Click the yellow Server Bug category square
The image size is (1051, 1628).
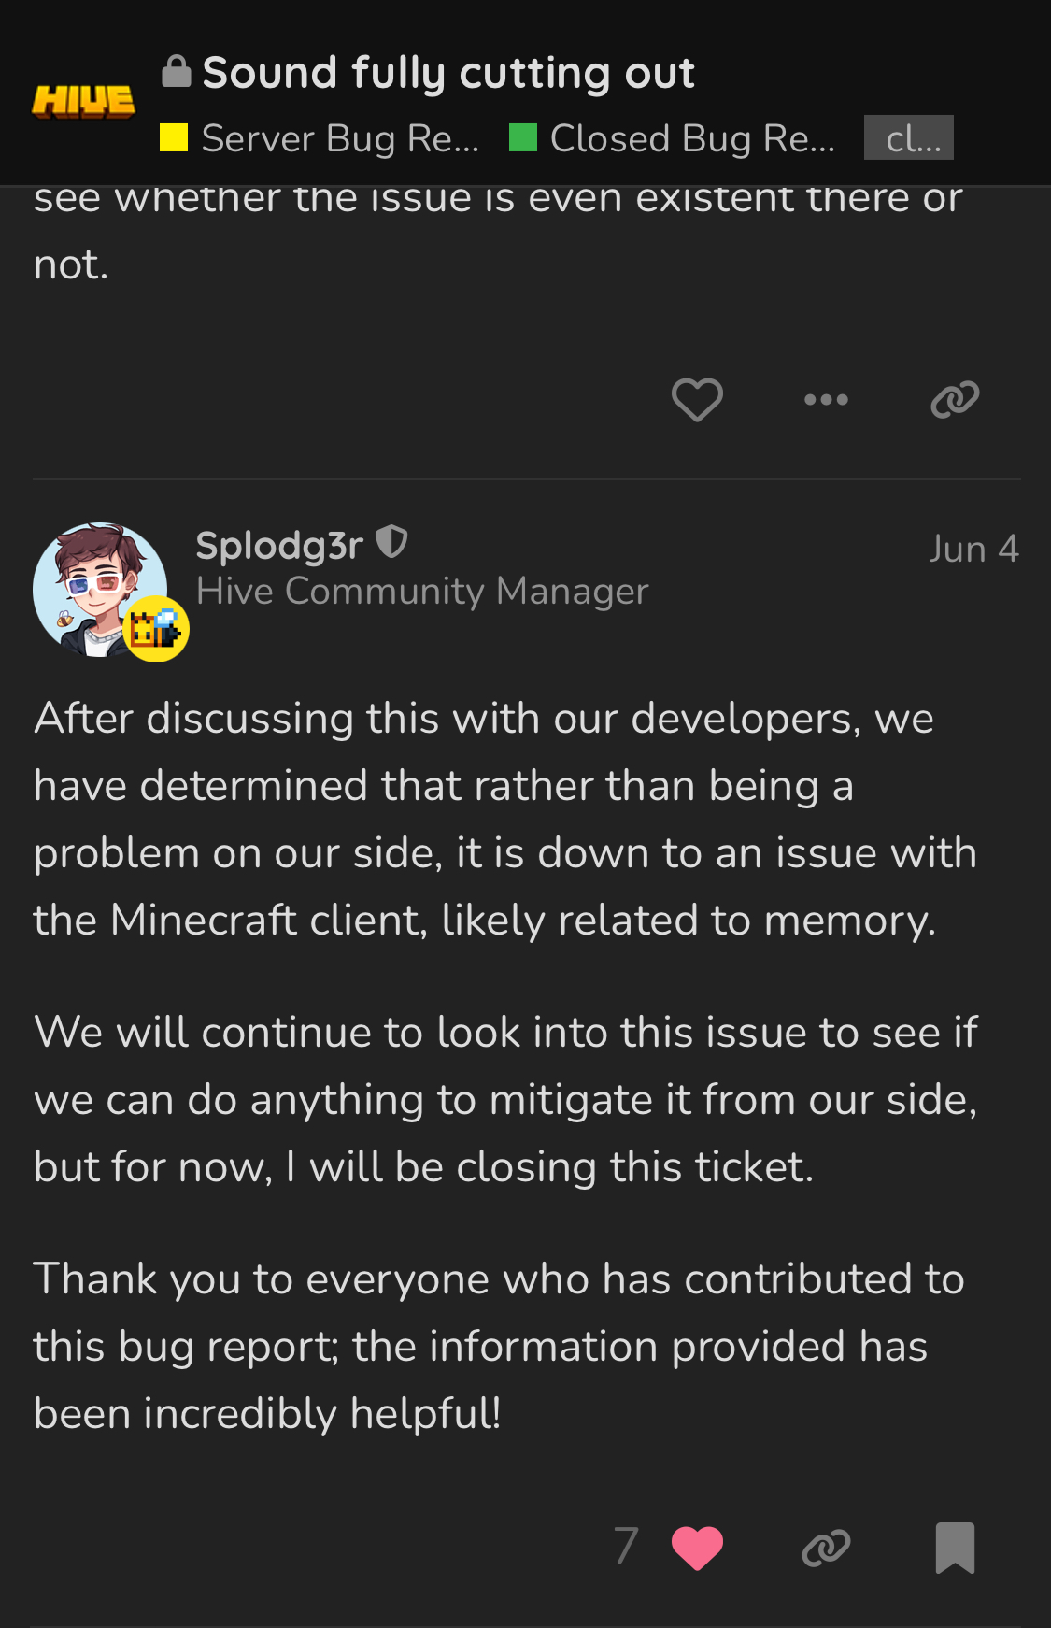coord(174,137)
